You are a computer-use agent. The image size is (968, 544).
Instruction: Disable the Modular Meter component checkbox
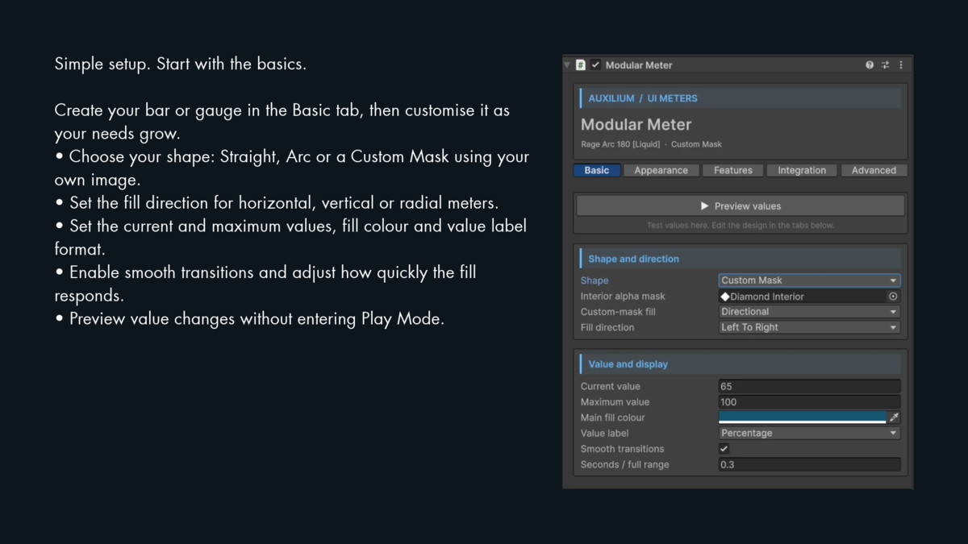[596, 65]
